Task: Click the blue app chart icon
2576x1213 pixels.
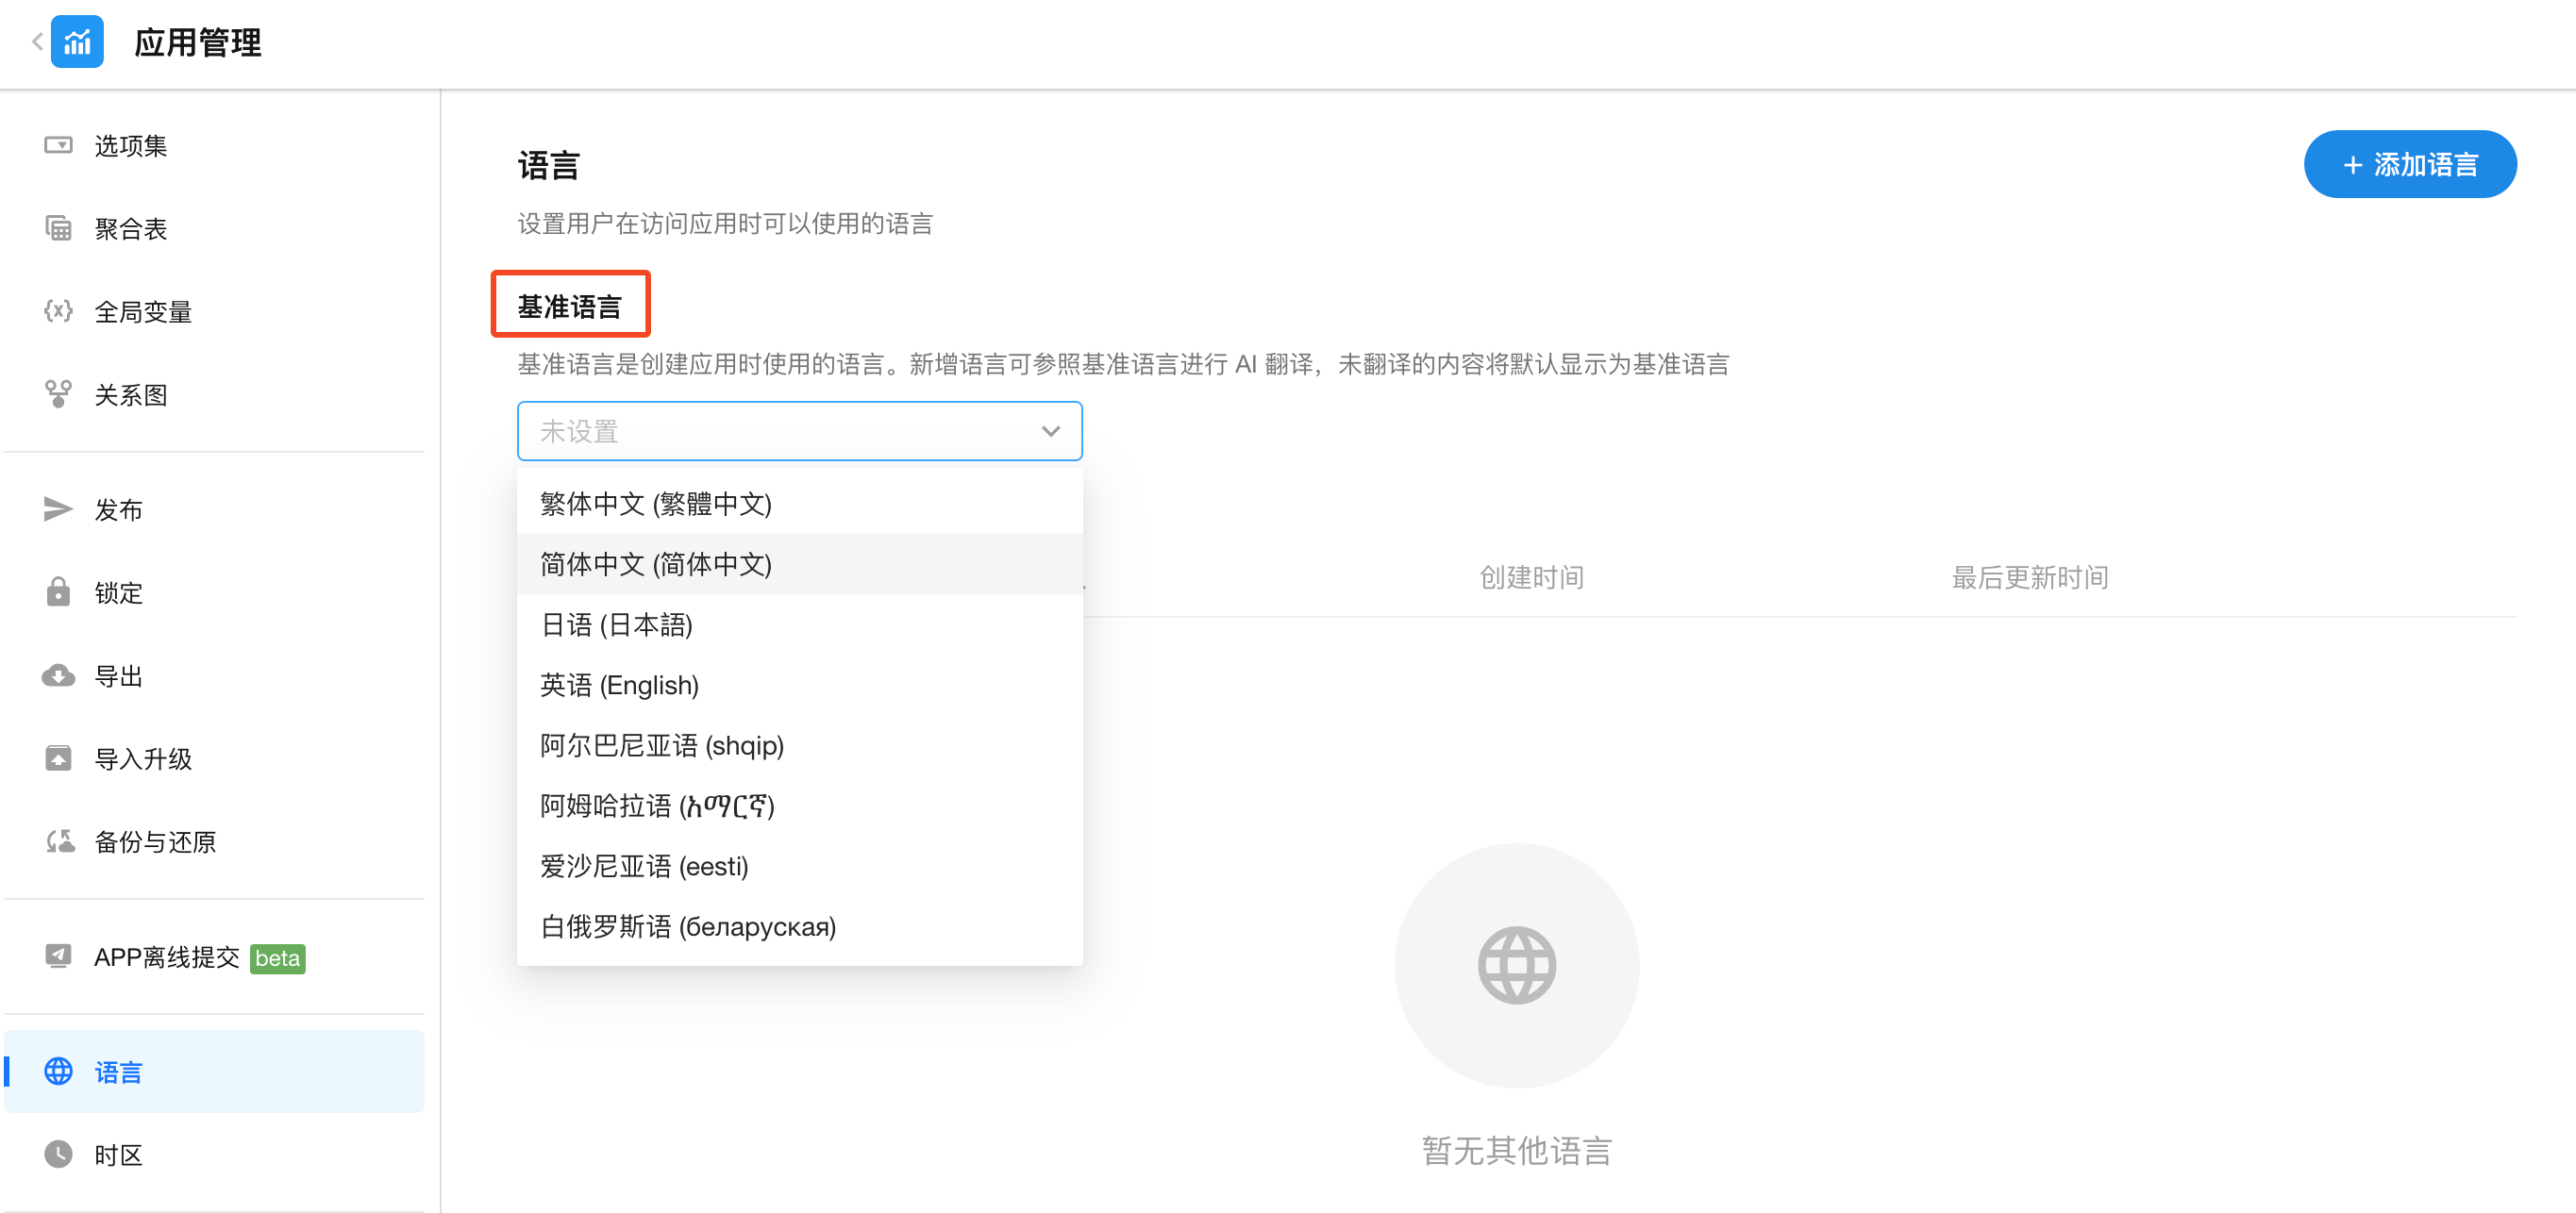Action: [x=77, y=42]
